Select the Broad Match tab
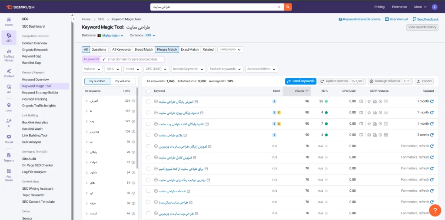The width and height of the screenshot is (445, 220). 144,49
